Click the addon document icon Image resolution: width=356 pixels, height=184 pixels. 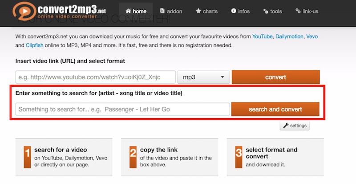point(163,12)
